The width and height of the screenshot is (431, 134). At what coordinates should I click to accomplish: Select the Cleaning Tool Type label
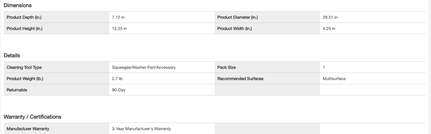[x=24, y=67]
